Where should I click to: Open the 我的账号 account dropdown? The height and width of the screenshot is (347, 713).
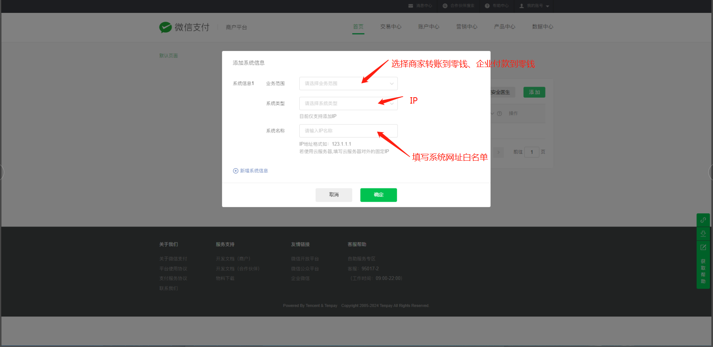pos(535,6)
